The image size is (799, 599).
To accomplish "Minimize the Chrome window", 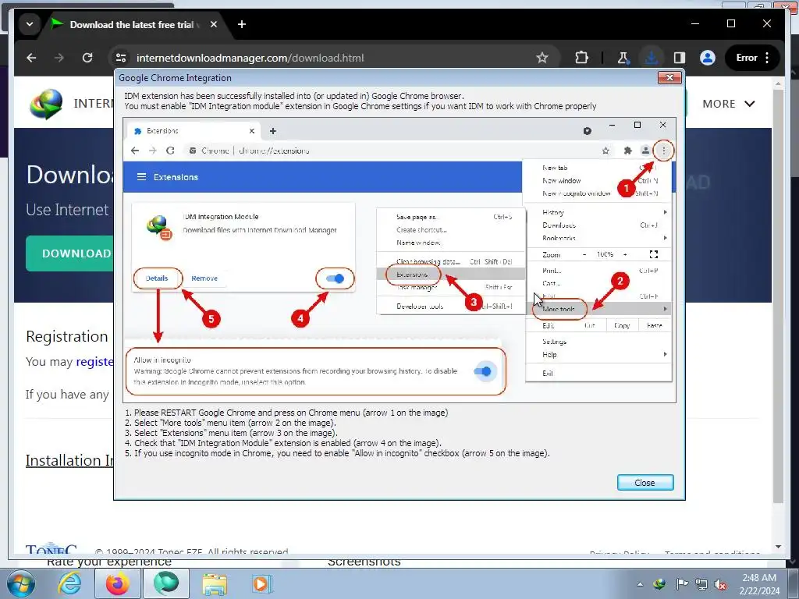I will point(695,23).
